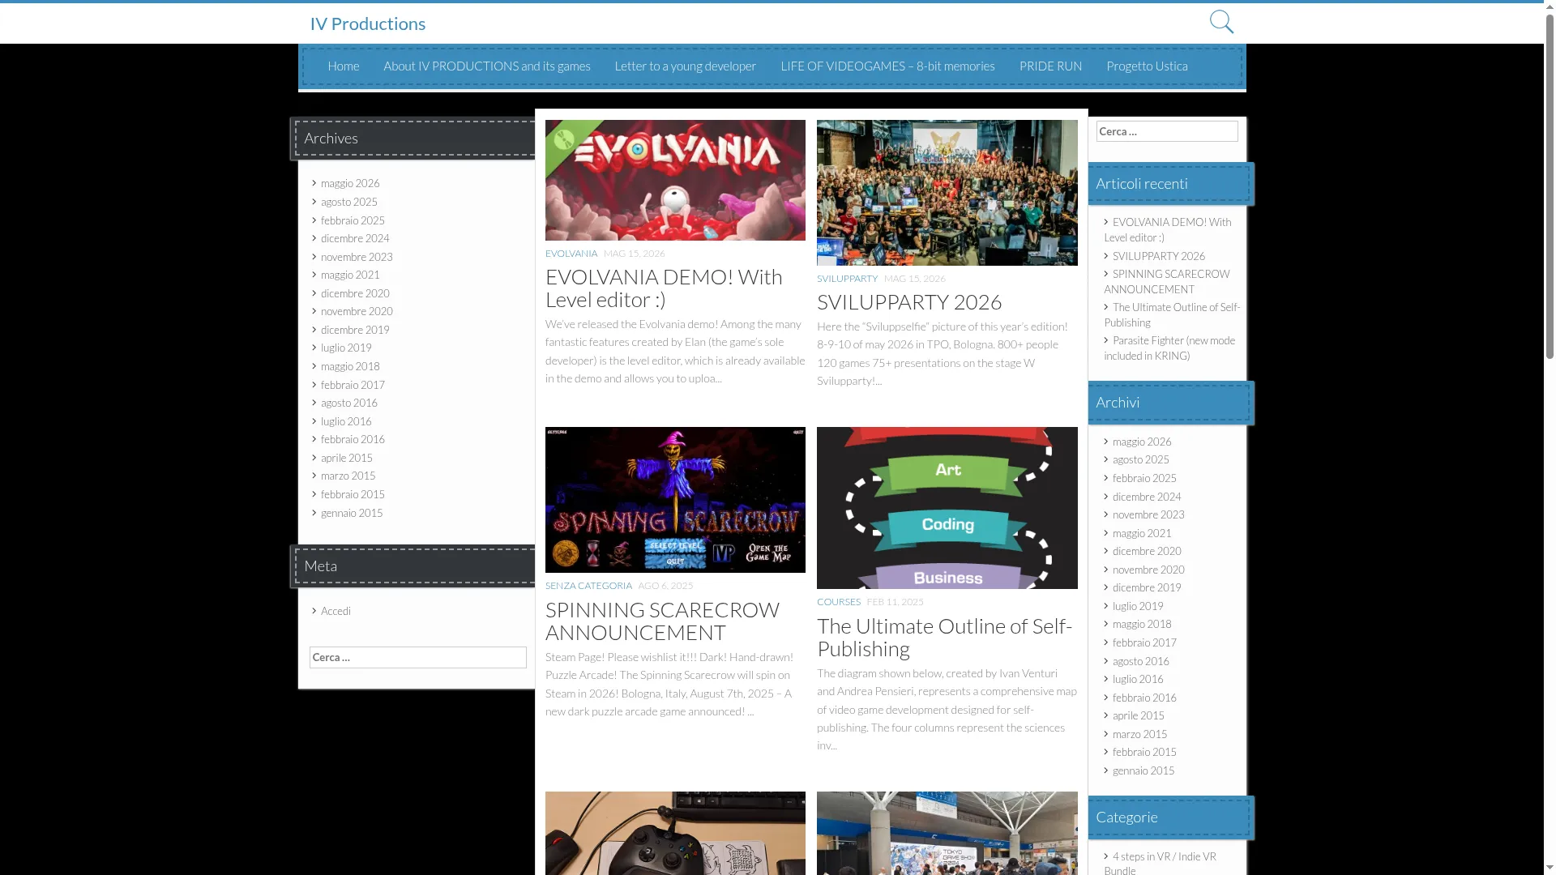This screenshot has width=1556, height=875.
Task: Select the EVOLVANIA category label above post
Action: [x=571, y=254]
